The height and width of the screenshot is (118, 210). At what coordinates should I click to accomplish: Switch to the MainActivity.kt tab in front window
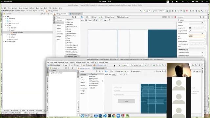pyautogui.click(x=100, y=68)
